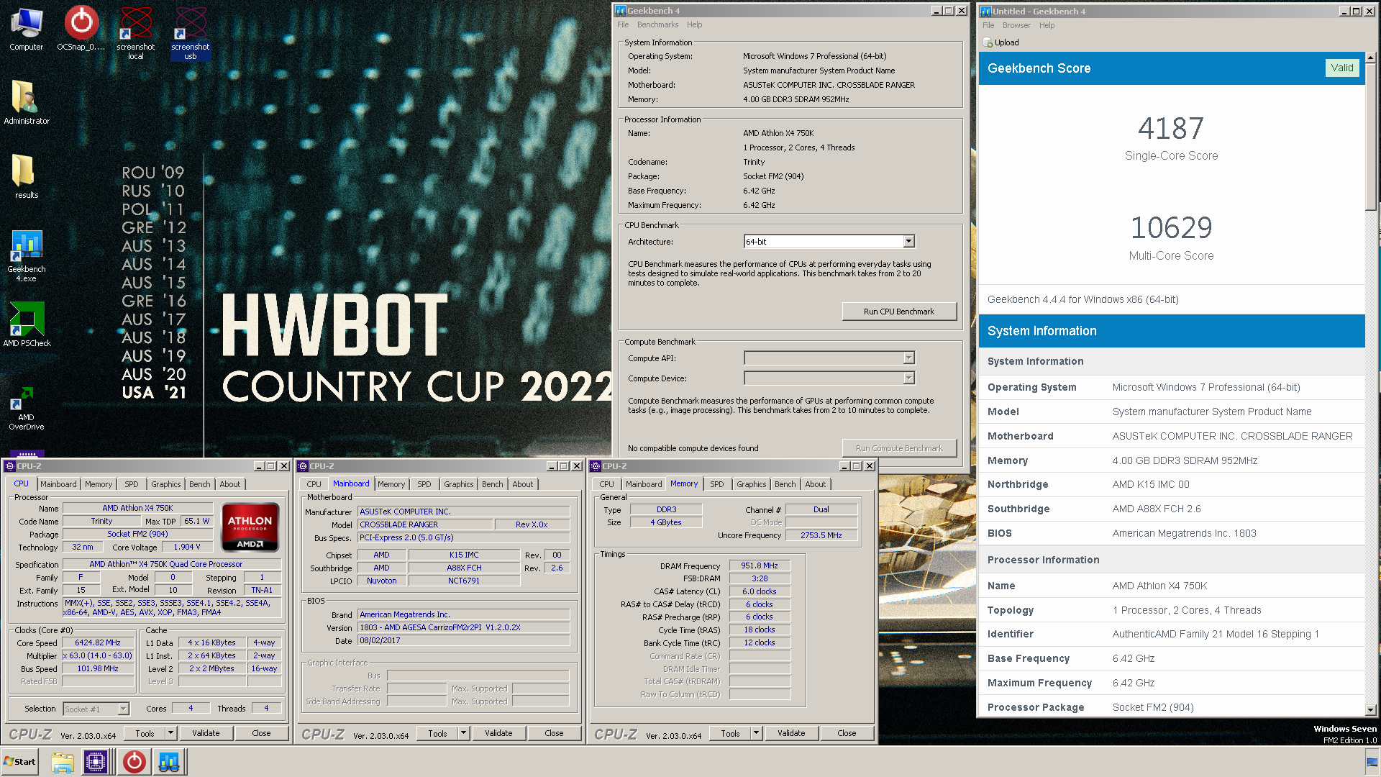Open File menu in Geekbench 4 window
This screenshot has height=777, width=1381.
point(623,24)
